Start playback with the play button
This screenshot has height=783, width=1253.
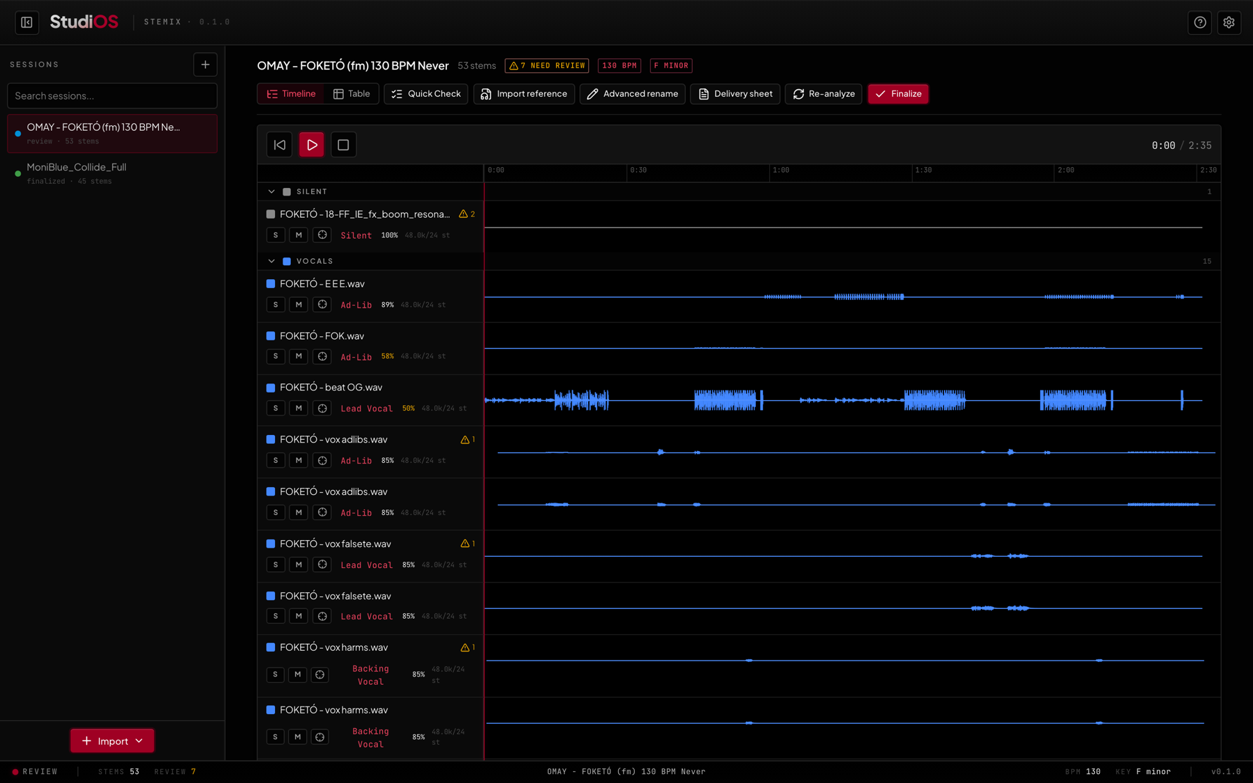312,145
